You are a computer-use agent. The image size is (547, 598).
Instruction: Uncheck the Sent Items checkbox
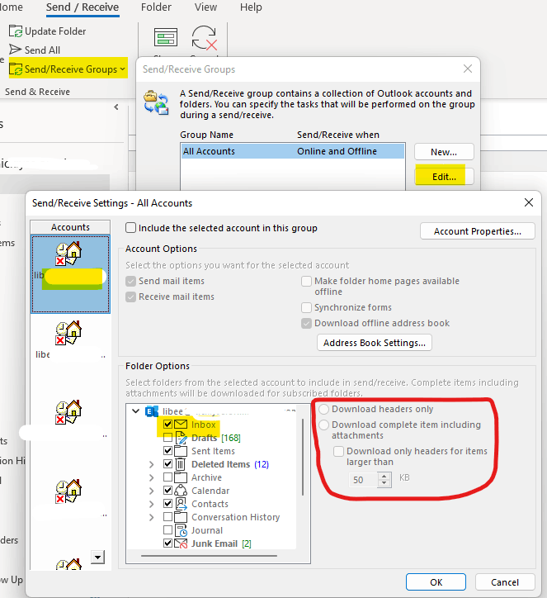167,451
